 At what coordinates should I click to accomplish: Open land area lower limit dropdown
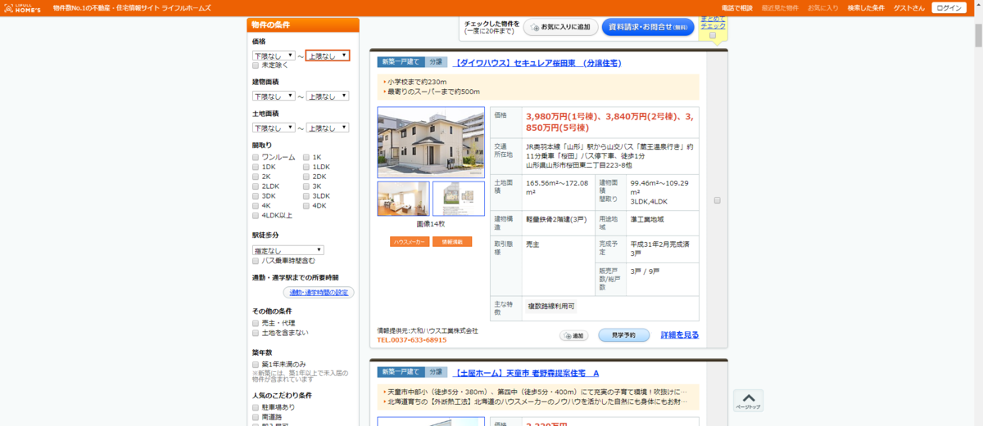click(x=274, y=128)
